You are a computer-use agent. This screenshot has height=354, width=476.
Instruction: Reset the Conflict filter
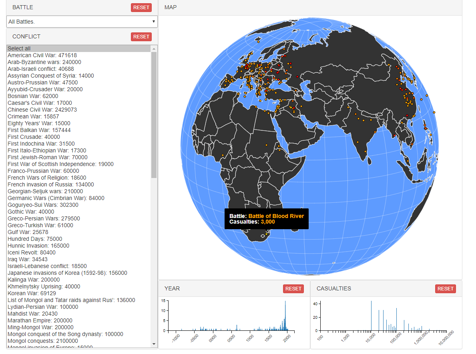coord(141,37)
